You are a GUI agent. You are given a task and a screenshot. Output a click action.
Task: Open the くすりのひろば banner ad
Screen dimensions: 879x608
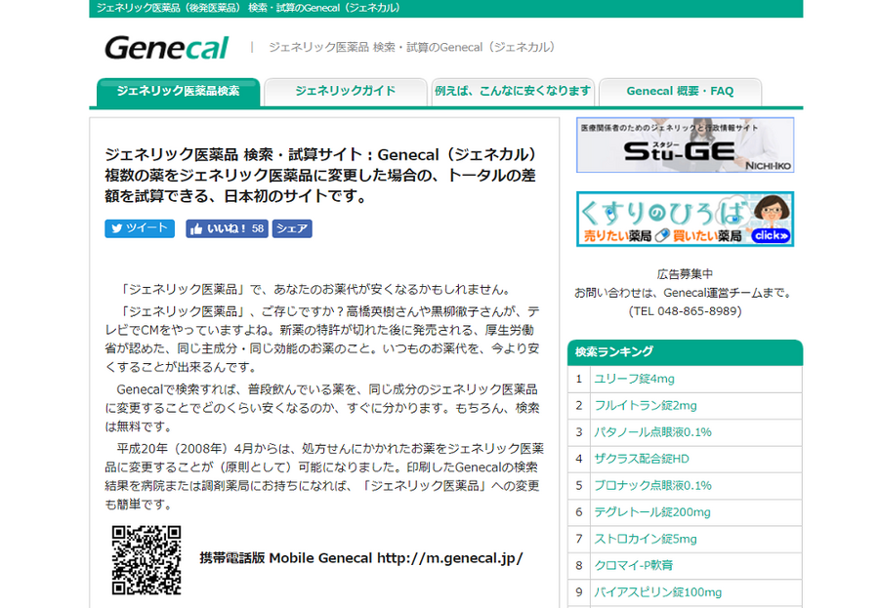(x=685, y=220)
